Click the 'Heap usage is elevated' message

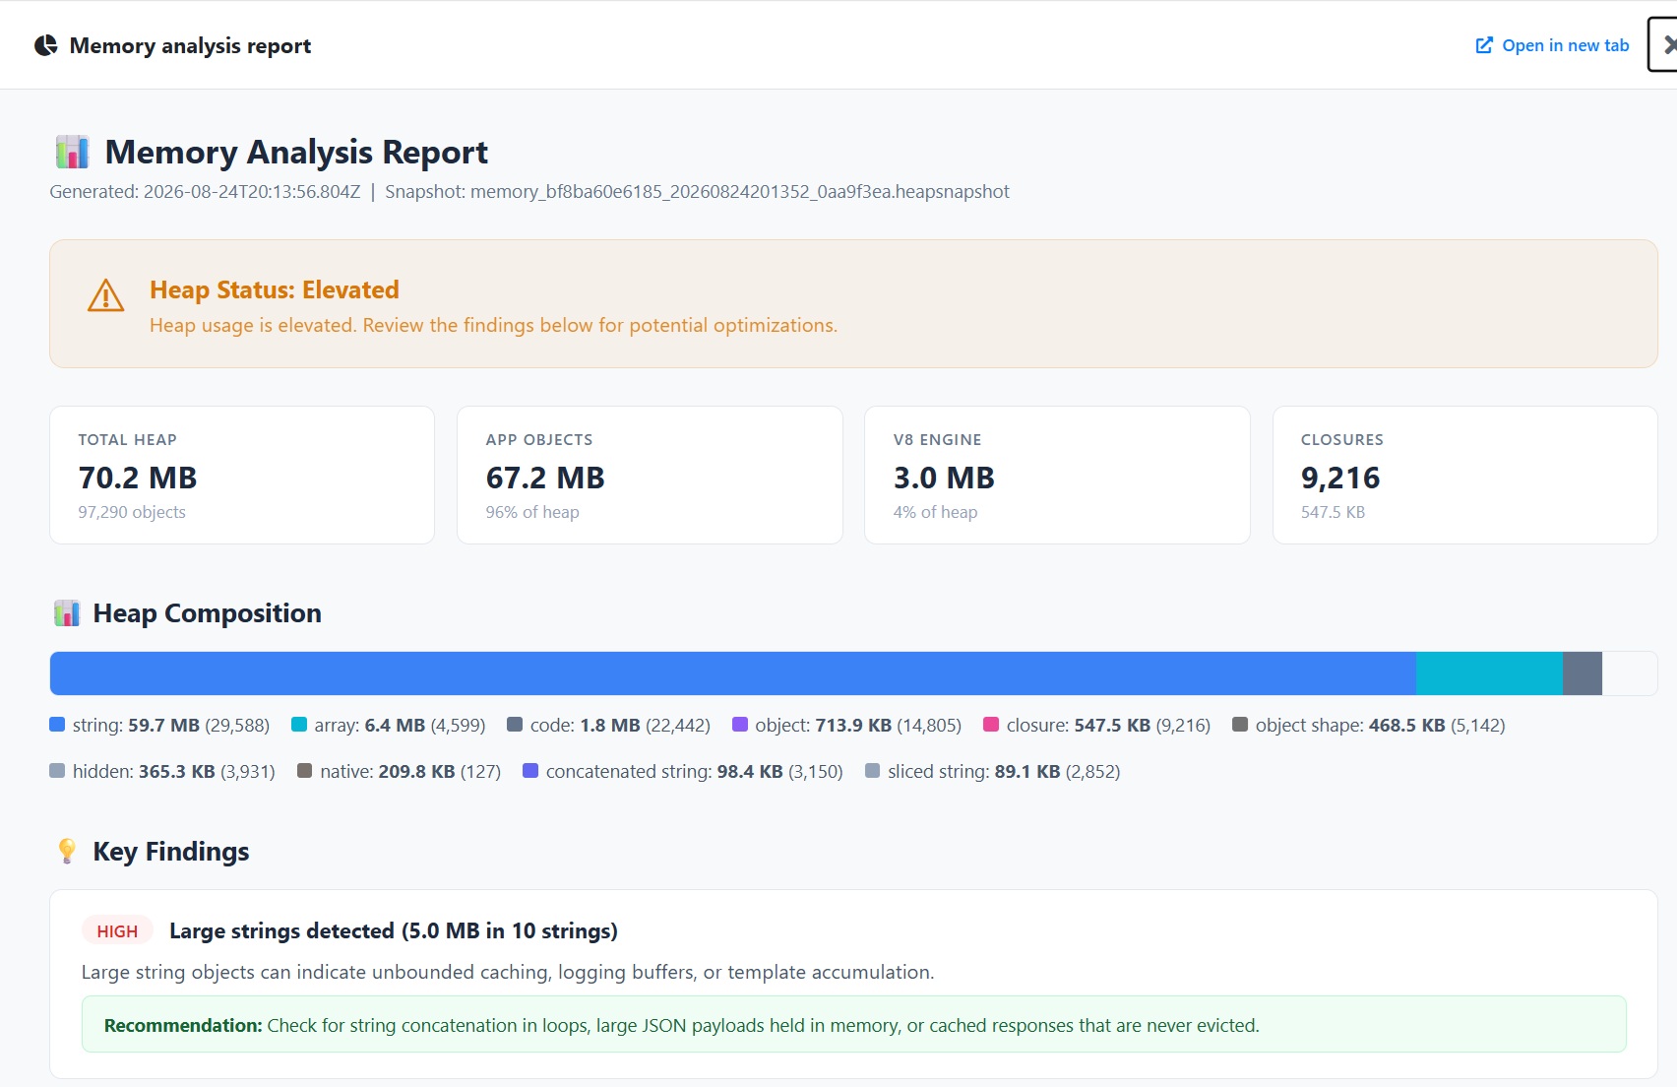pos(493,325)
